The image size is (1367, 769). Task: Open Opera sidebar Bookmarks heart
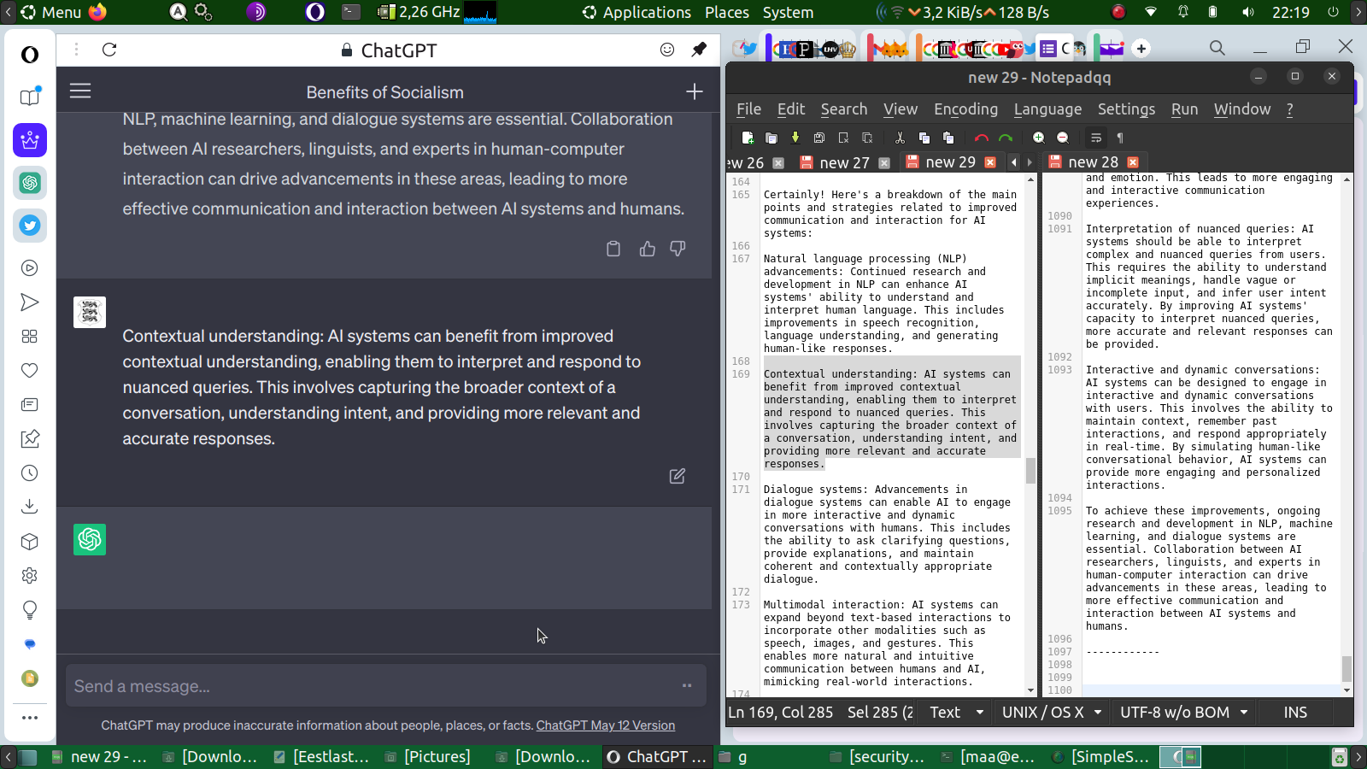click(x=30, y=371)
